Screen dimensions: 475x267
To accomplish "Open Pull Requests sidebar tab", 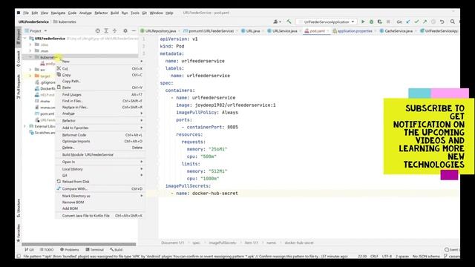I will (x=18, y=87).
